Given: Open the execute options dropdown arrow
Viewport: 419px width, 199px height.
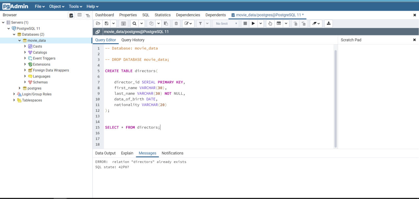Looking at the screenshot, I should coord(261,23).
